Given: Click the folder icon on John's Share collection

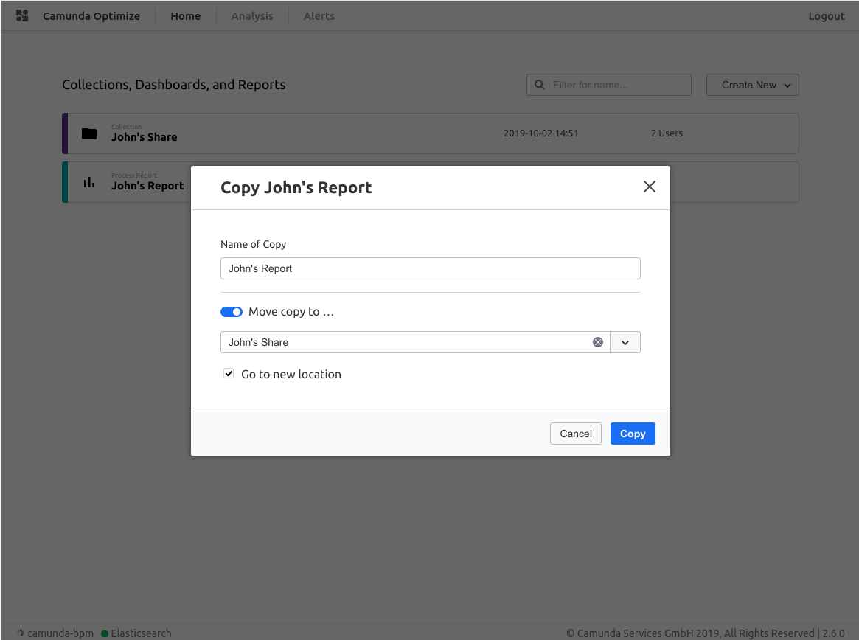Looking at the screenshot, I should tap(88, 133).
